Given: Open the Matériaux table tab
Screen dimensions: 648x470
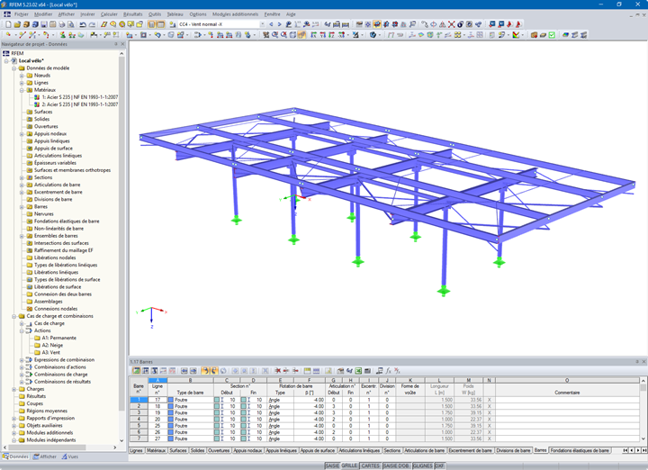Looking at the screenshot, I should coord(156,450).
